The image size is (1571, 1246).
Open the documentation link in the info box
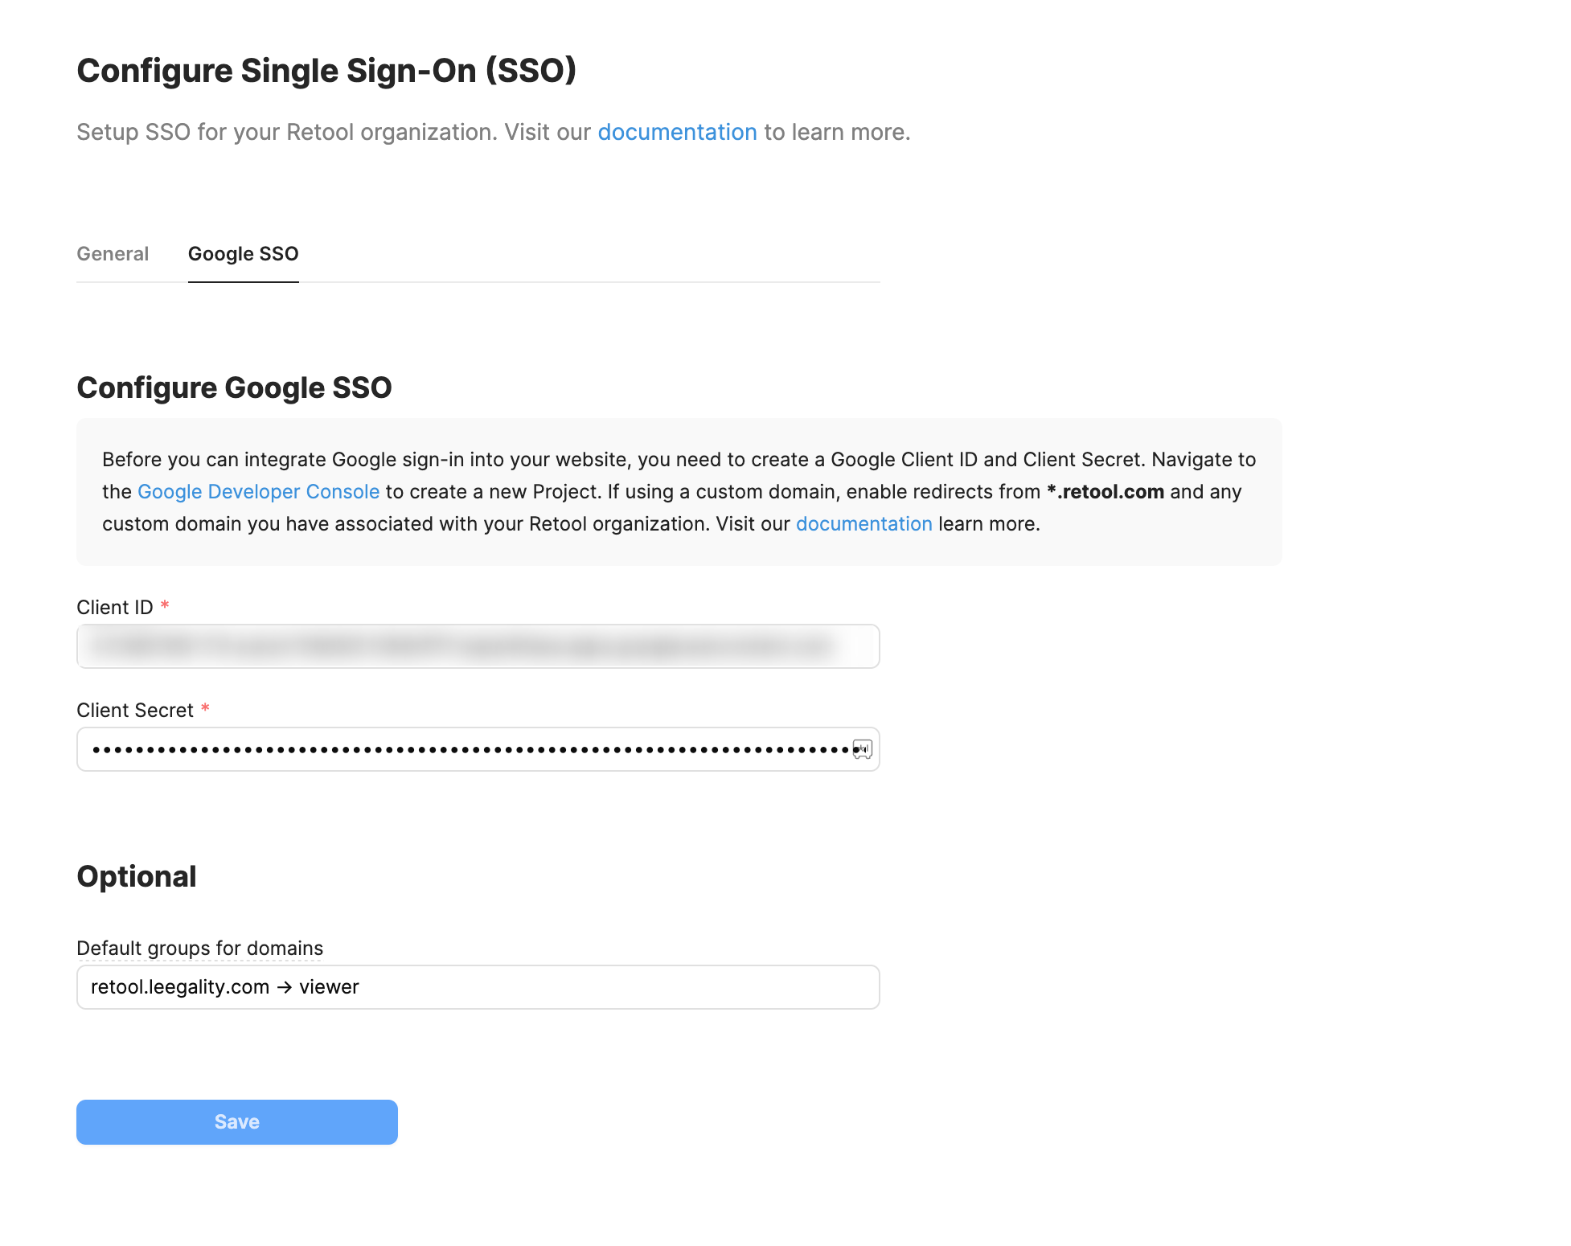(863, 524)
